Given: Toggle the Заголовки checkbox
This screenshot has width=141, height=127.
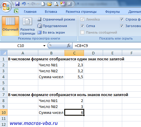Looking at the screenshot, I should 122,26.
